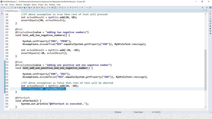Image resolution: width=212 pixels, height=119 pixels.
Task: Open the Project menu
Action: pos(40,5)
